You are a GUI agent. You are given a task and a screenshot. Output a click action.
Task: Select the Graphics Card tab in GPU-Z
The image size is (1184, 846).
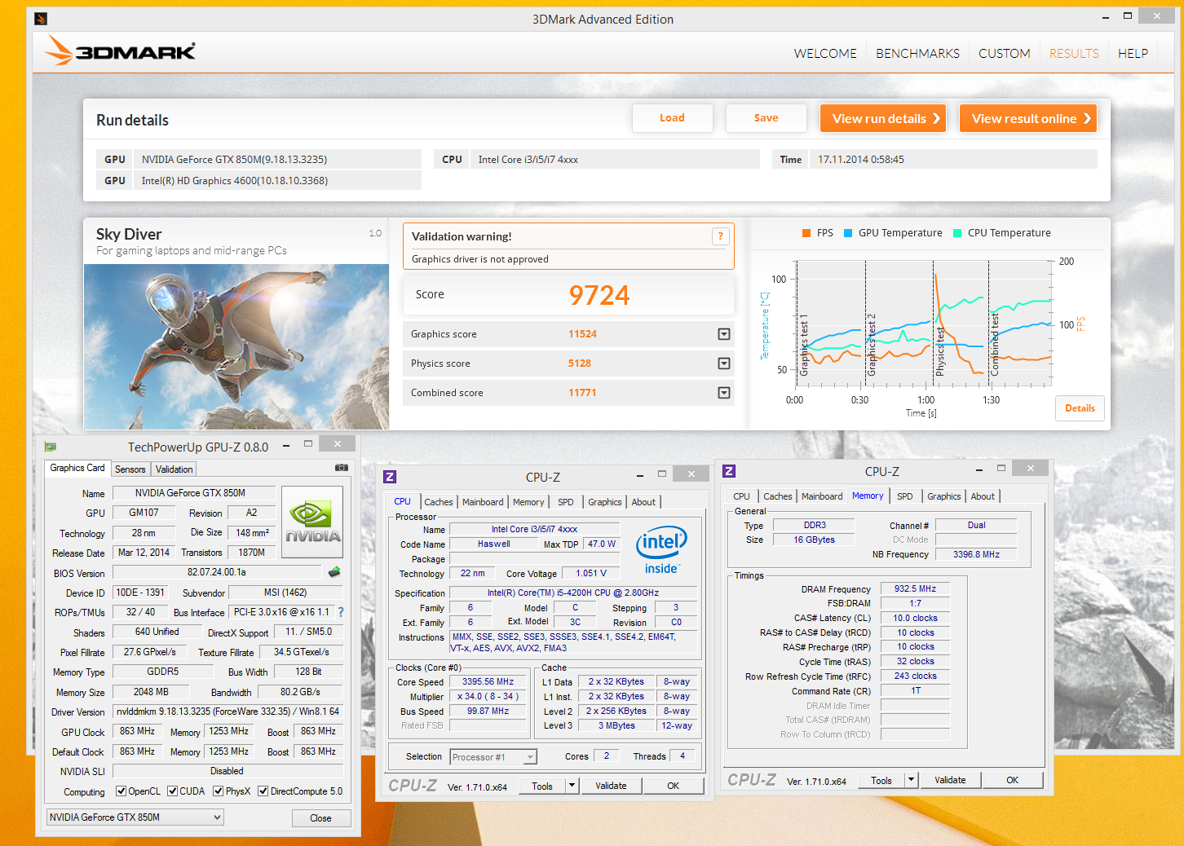[x=77, y=468]
